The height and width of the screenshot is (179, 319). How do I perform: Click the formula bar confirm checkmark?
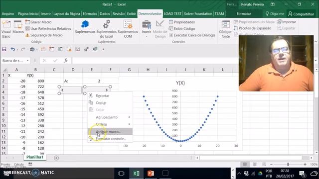coord(55,61)
